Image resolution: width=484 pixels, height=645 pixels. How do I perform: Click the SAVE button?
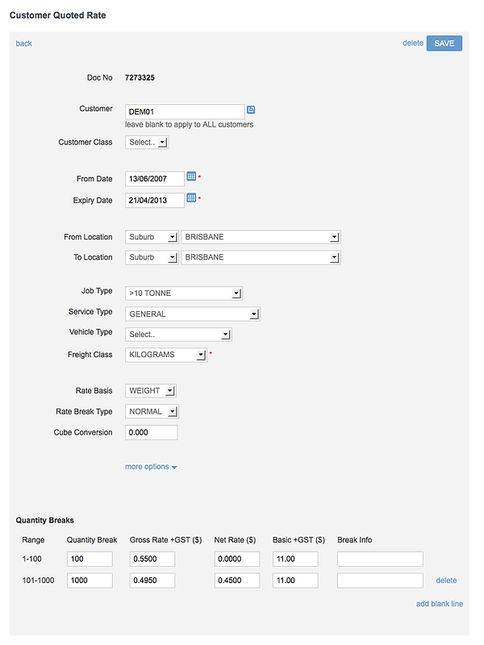click(444, 44)
